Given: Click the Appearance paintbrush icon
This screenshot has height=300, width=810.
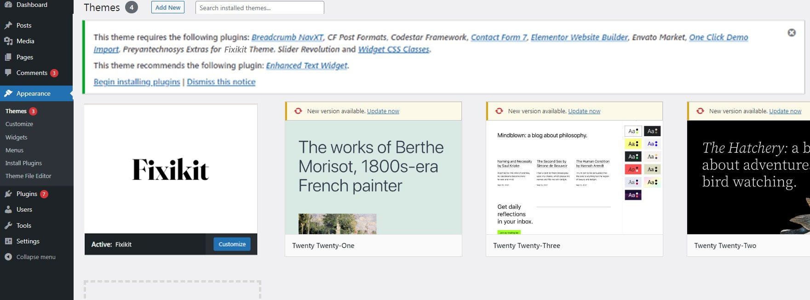Looking at the screenshot, I should (x=8, y=93).
